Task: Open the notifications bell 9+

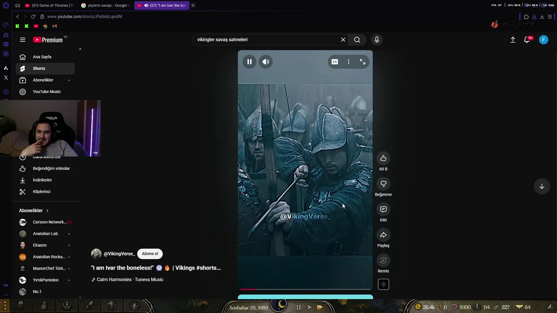Action: point(527,40)
